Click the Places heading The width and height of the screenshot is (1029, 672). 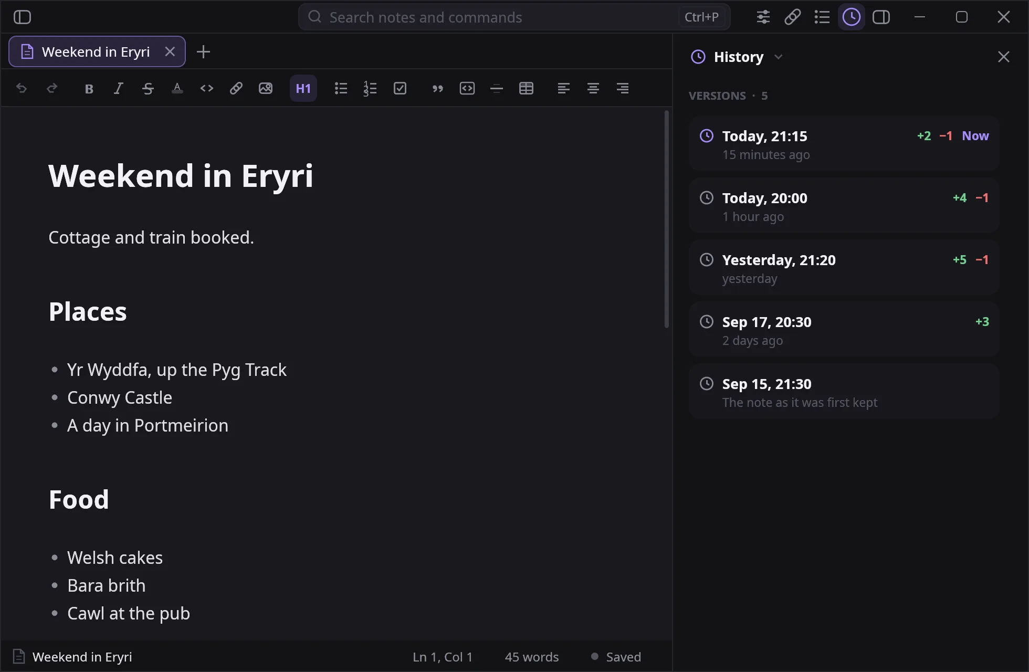[x=88, y=311]
